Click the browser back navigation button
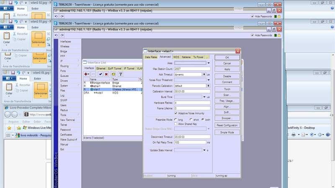335x188 pixels. click(8, 114)
